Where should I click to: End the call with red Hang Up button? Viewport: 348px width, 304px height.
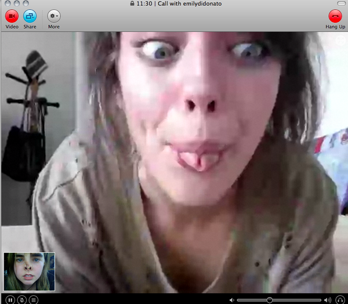pyautogui.click(x=335, y=16)
